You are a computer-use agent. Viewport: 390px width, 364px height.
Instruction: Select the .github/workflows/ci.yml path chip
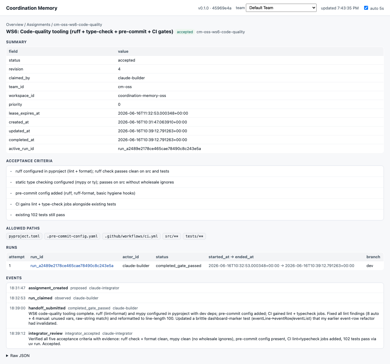[131, 236]
